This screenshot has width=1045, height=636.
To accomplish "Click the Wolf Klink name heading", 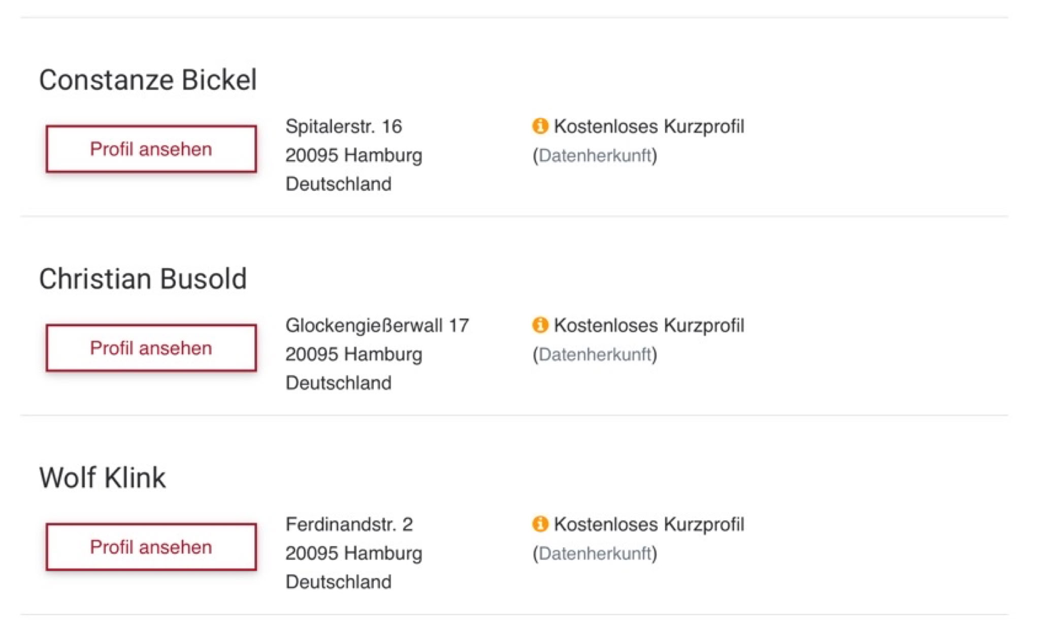I will pos(103,478).
